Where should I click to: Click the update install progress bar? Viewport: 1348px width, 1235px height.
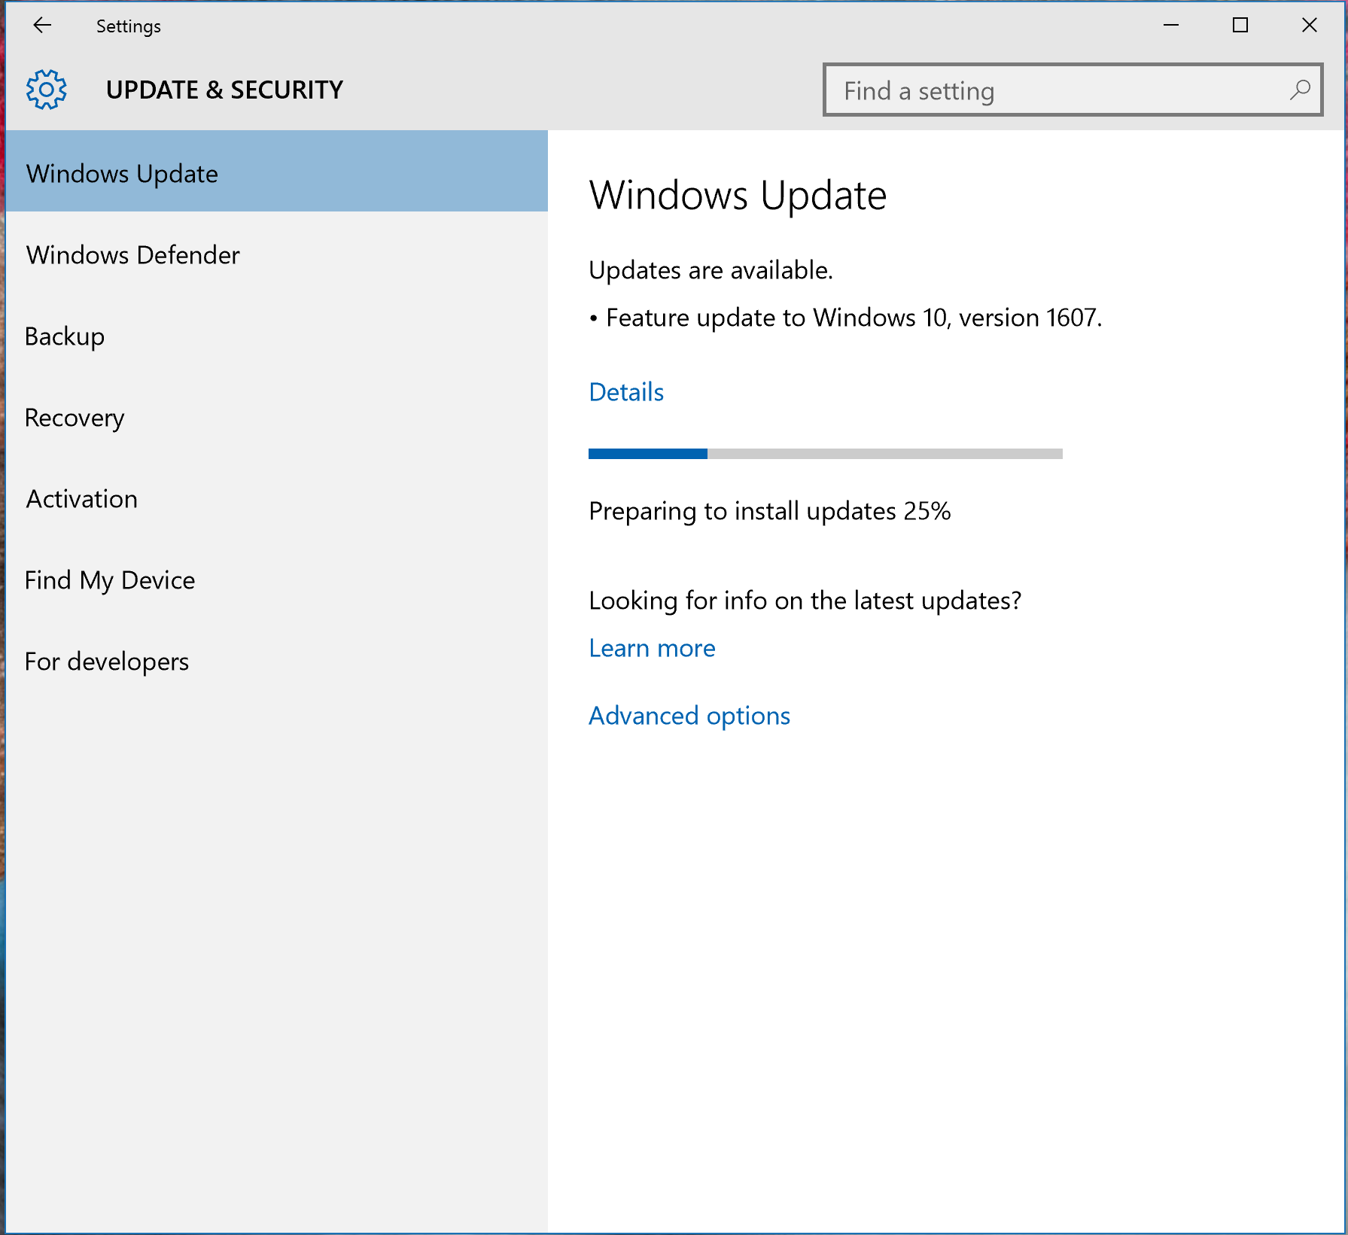826,454
